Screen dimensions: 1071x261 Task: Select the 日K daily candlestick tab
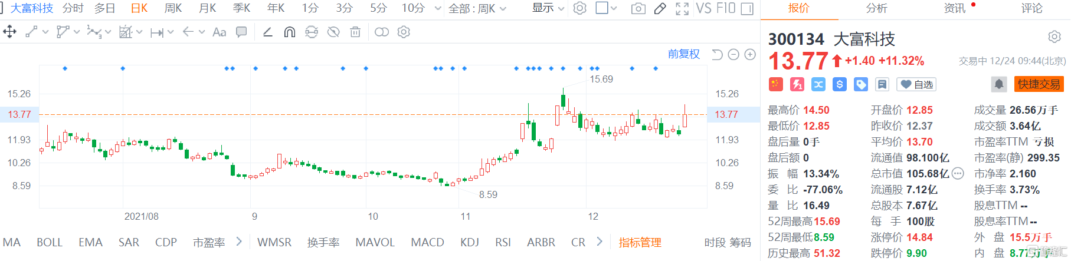[x=139, y=8]
